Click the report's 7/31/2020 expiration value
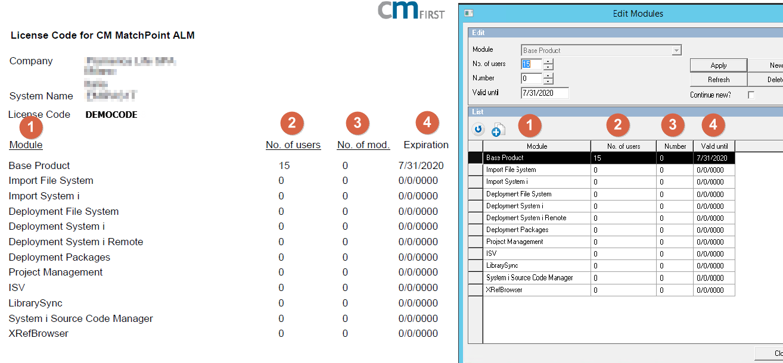Viewport: 783px width, 363px height. pos(421,165)
